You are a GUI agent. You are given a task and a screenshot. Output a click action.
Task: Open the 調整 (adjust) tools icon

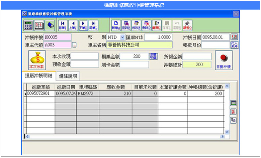pos(188,25)
